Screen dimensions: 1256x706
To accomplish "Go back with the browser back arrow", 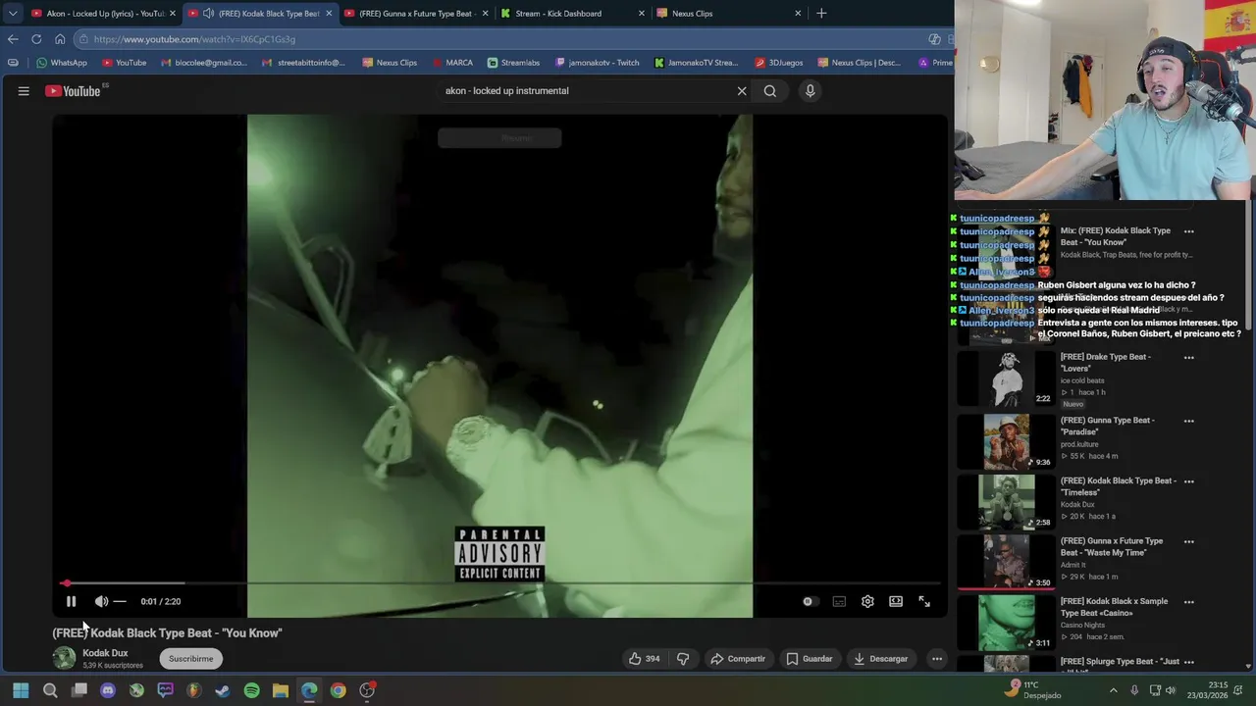I will (13, 39).
